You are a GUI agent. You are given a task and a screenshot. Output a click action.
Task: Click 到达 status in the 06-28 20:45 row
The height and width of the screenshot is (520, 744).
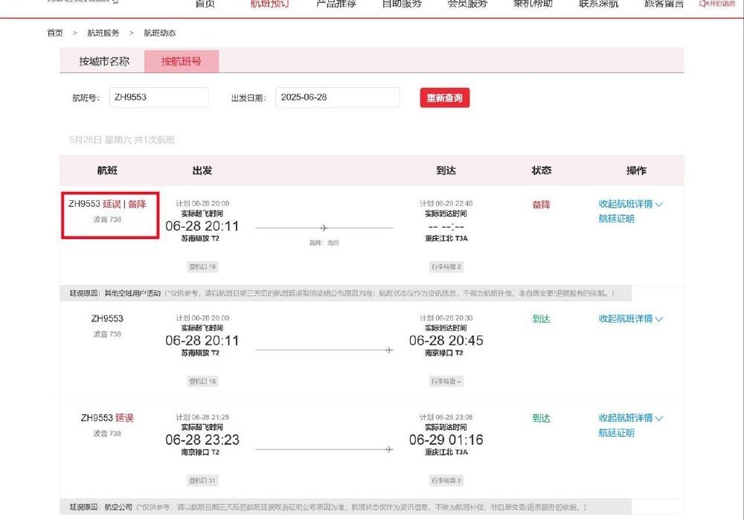(x=542, y=319)
